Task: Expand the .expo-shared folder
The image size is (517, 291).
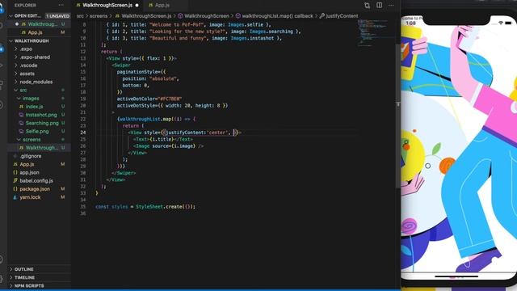Action: (x=35, y=57)
